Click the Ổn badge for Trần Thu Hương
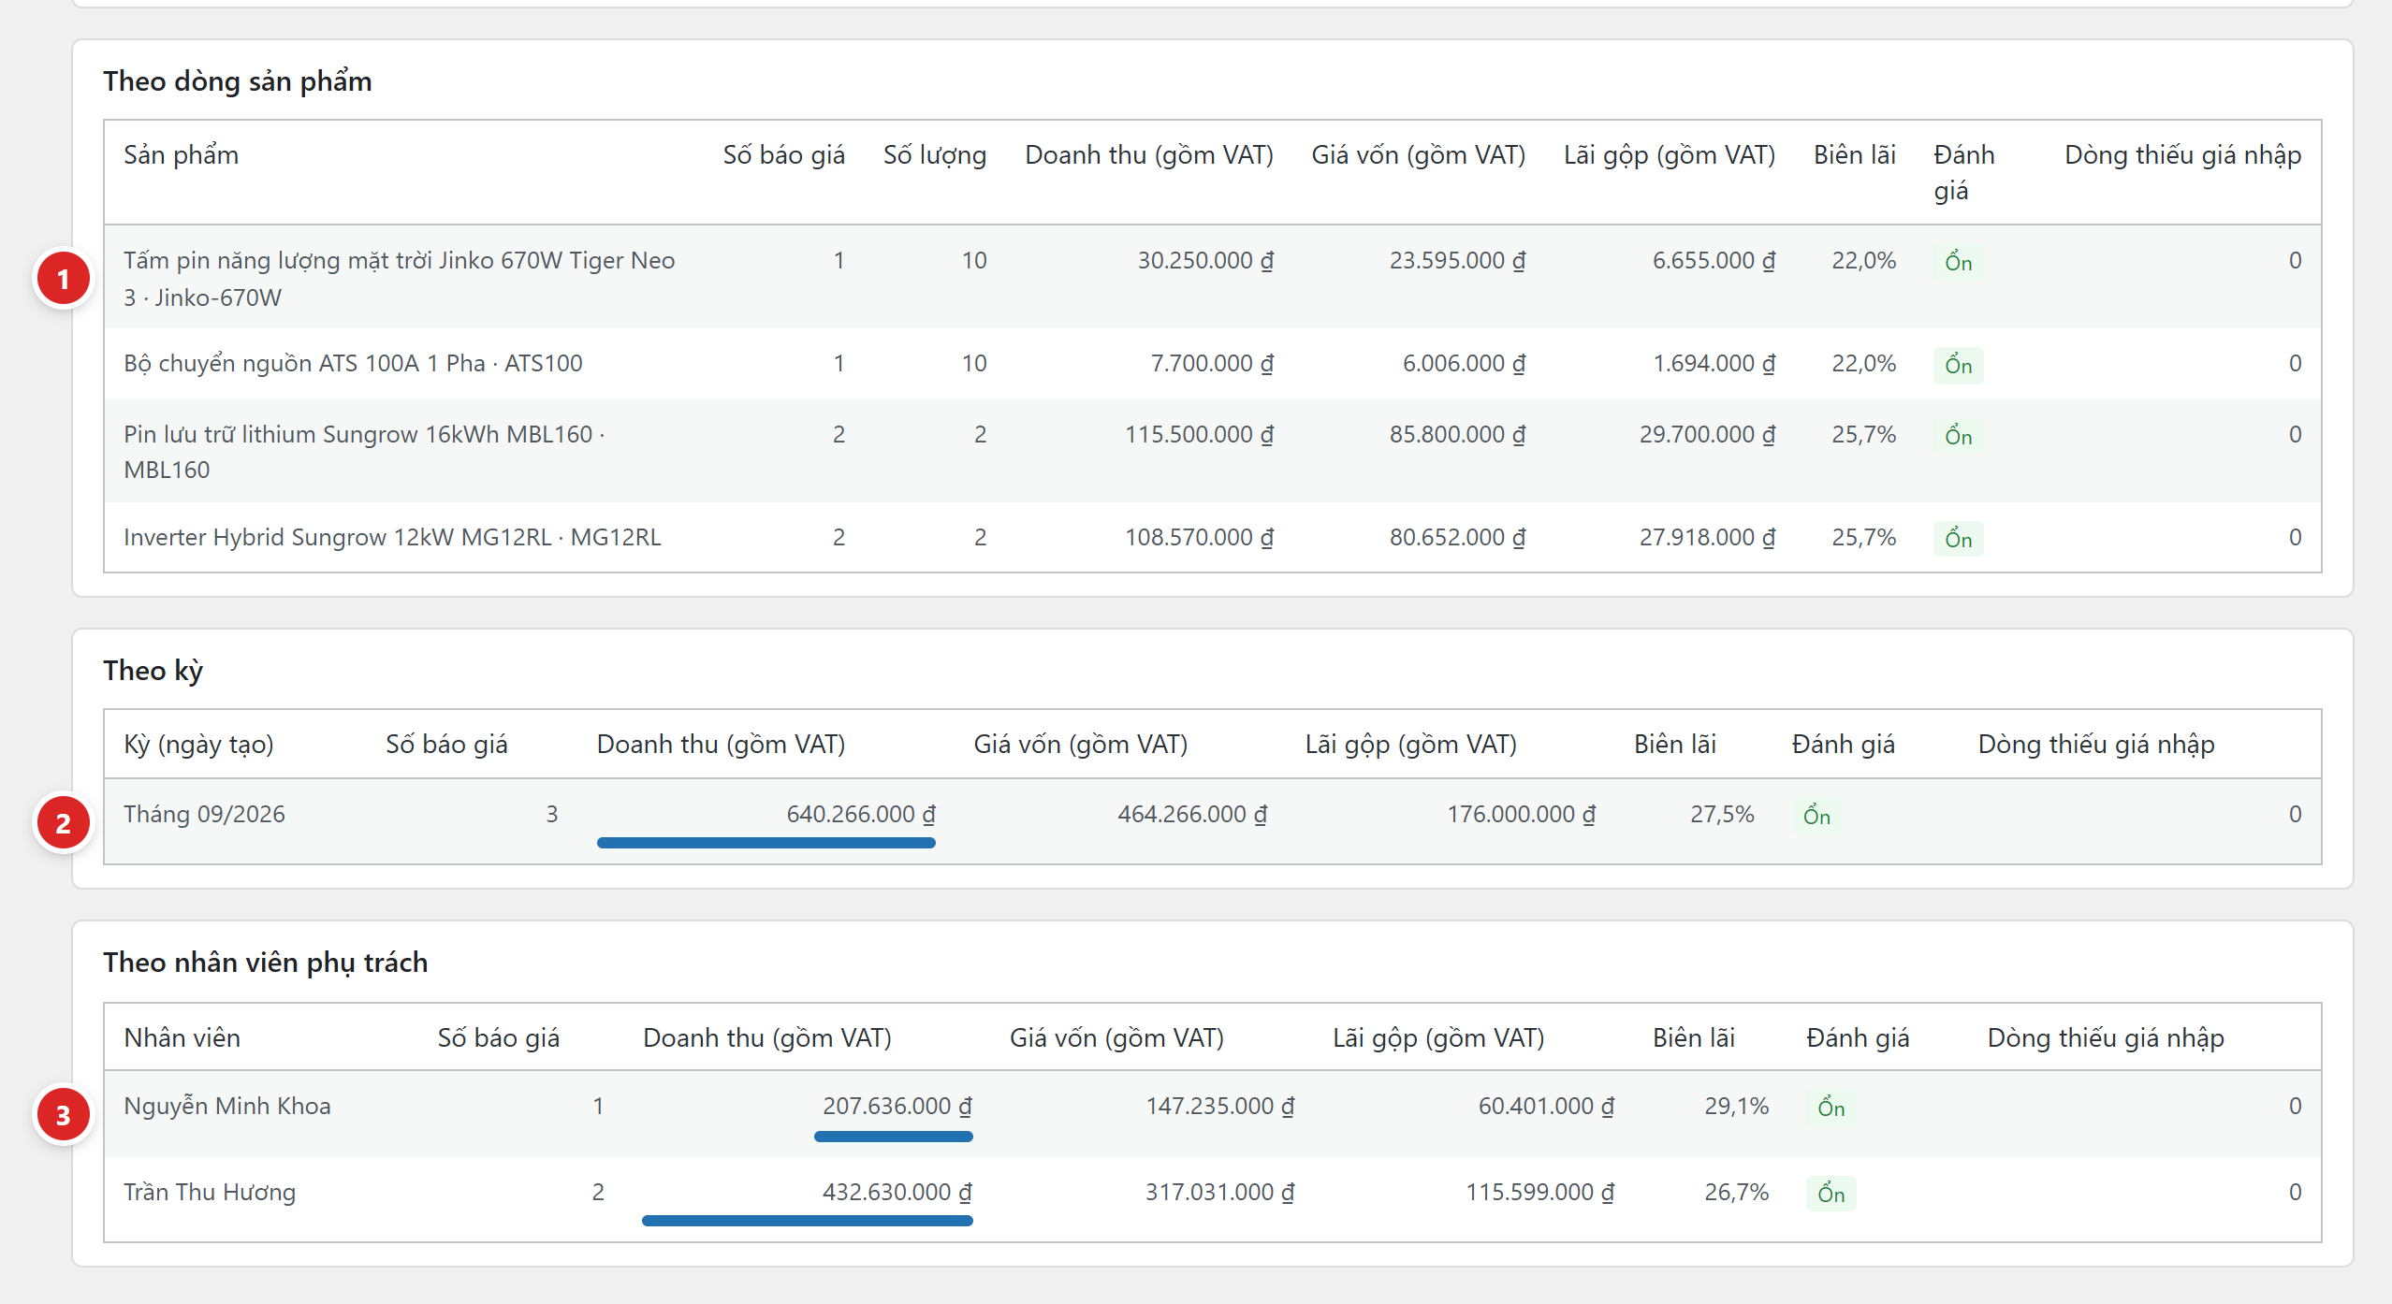 point(1830,1194)
